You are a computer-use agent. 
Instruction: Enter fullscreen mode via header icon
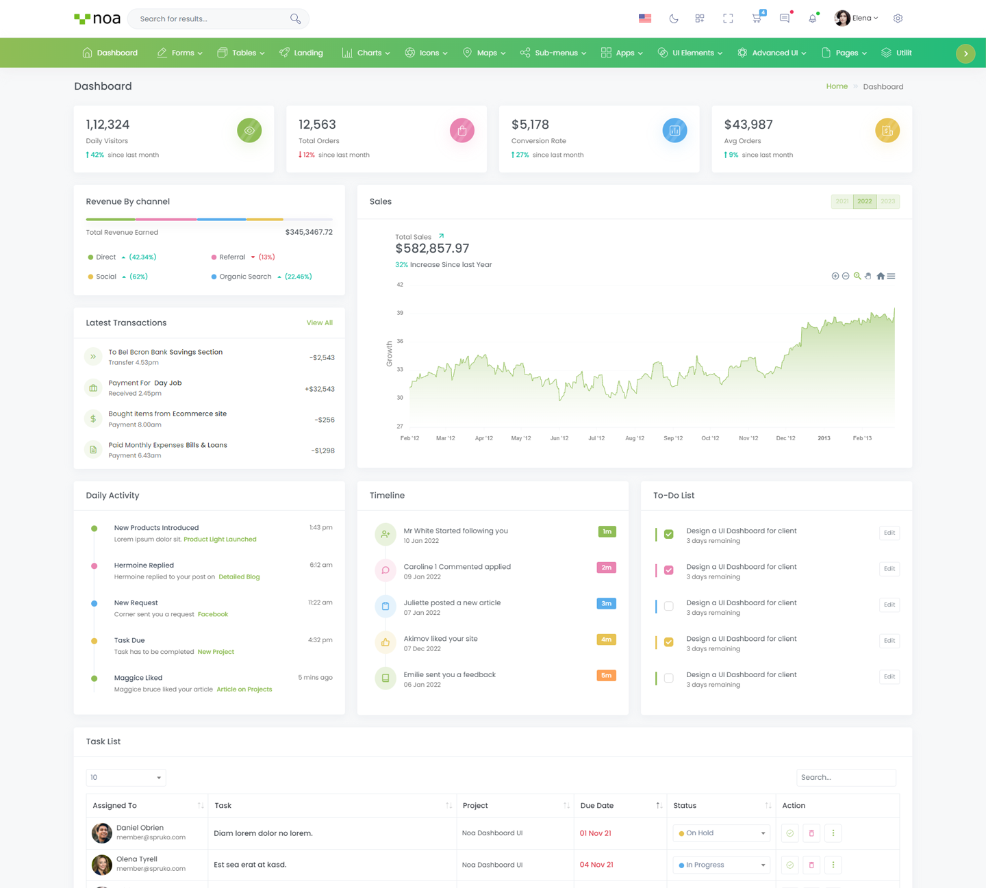(728, 18)
